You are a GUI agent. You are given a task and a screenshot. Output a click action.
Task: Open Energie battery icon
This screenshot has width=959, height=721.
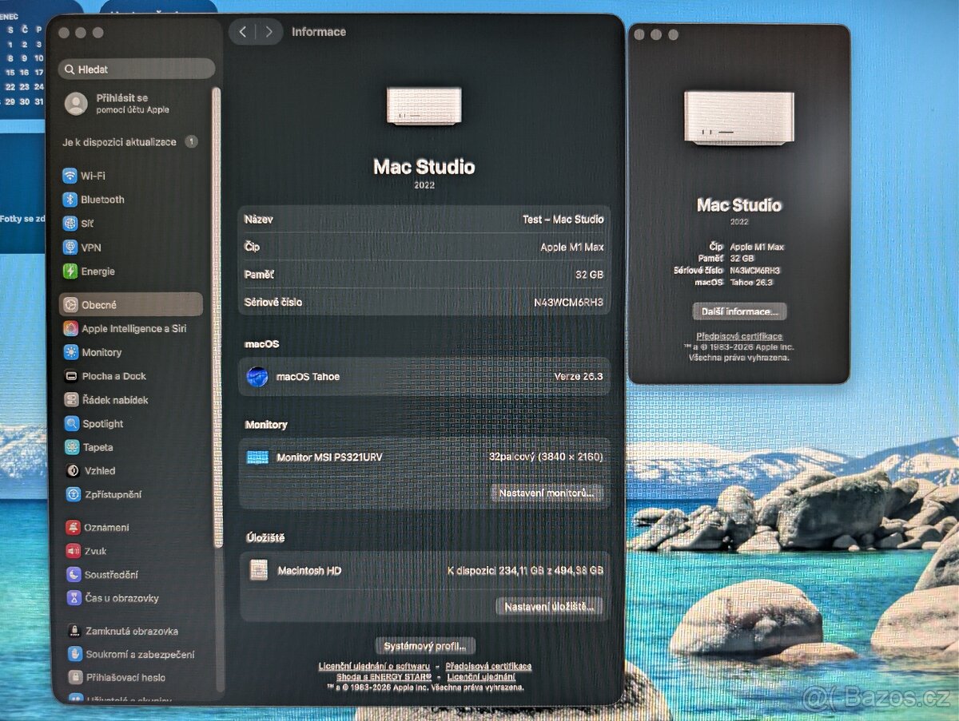point(70,271)
